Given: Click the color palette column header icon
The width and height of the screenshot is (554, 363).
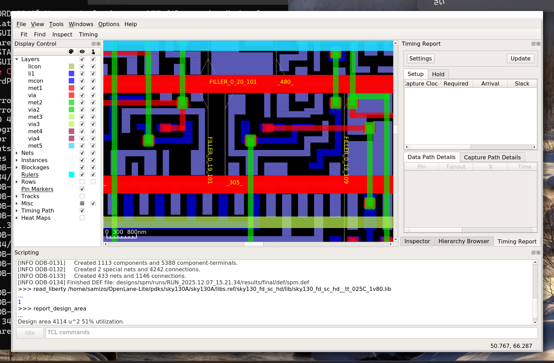Looking at the screenshot, I should point(71,52).
